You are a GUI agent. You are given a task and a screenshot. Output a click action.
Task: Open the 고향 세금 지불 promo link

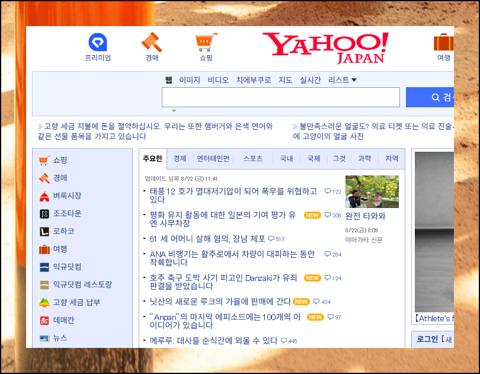pos(155,131)
